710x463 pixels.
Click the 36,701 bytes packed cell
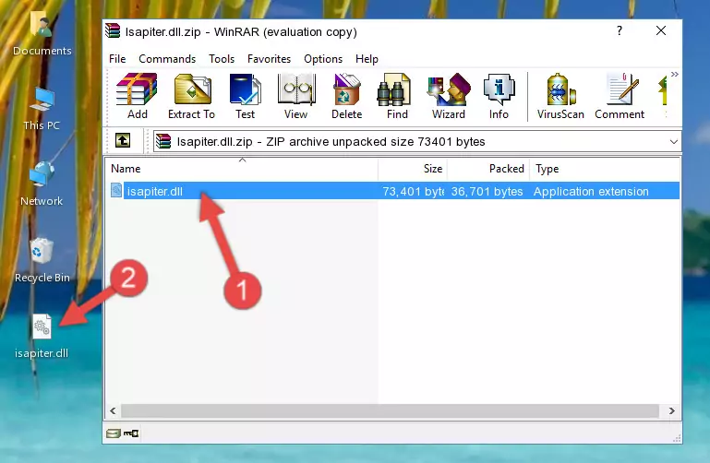487,191
